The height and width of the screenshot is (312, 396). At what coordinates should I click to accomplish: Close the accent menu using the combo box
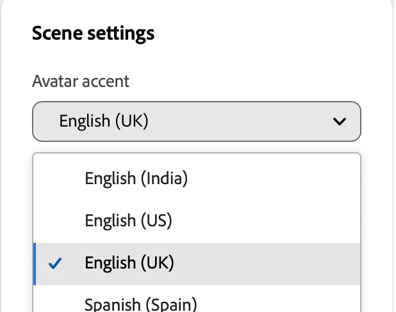click(x=196, y=121)
